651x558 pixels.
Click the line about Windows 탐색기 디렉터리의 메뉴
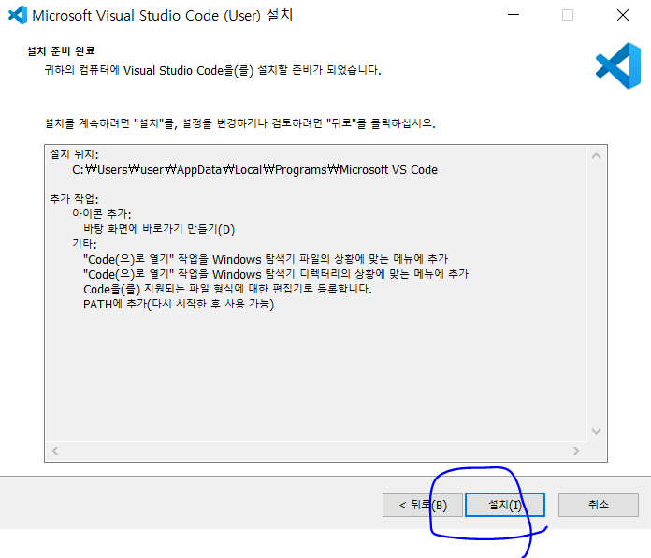(276, 274)
